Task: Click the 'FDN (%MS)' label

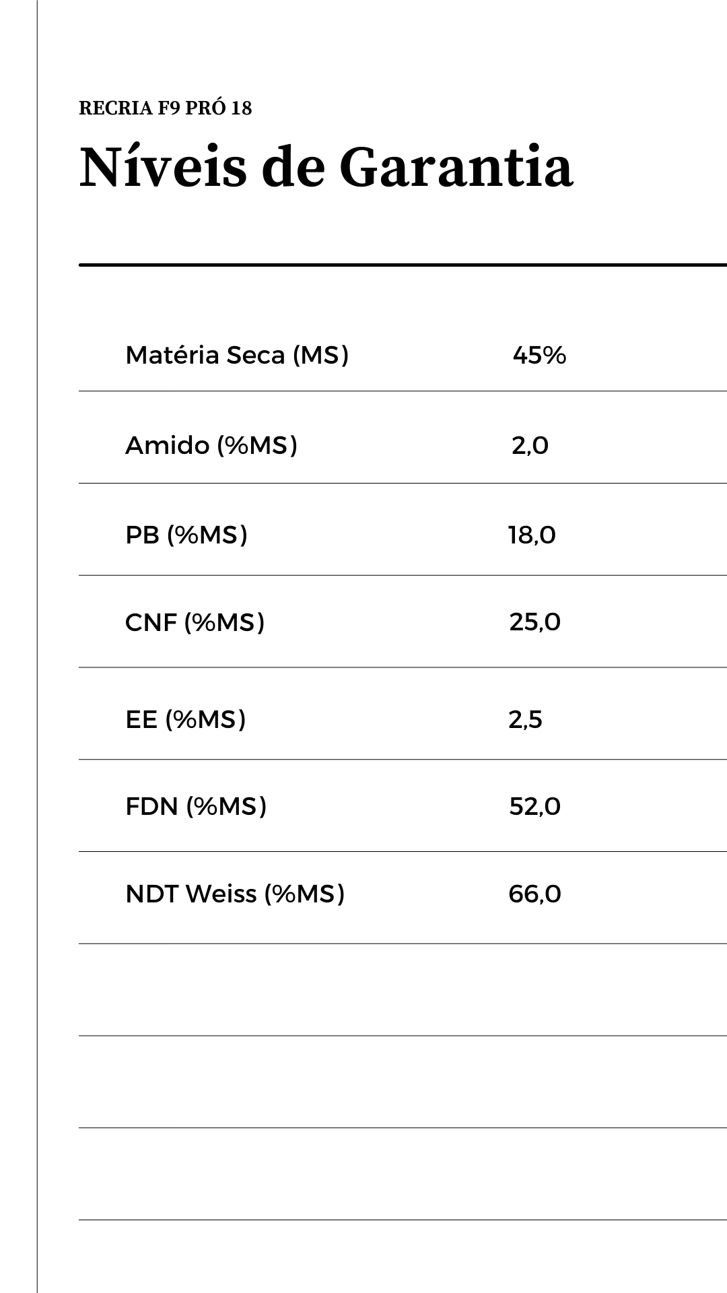Action: 196,805
